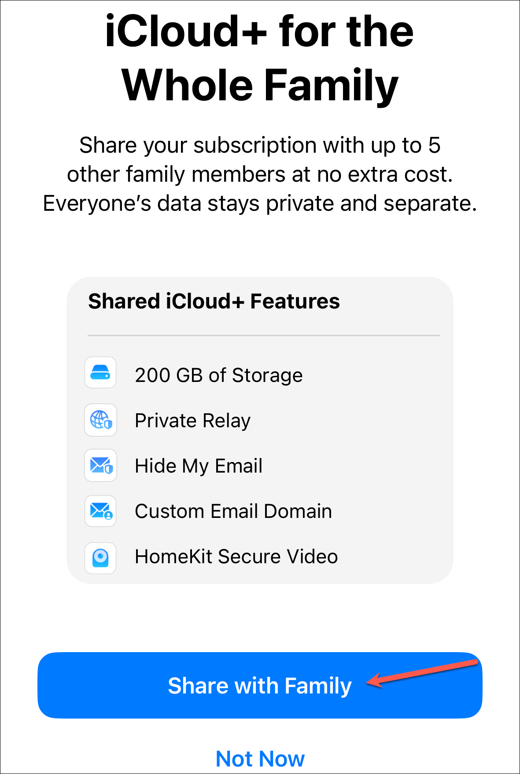This screenshot has width=520, height=774.
Task: Tap the Whole Family line of the title
Action: (260, 85)
